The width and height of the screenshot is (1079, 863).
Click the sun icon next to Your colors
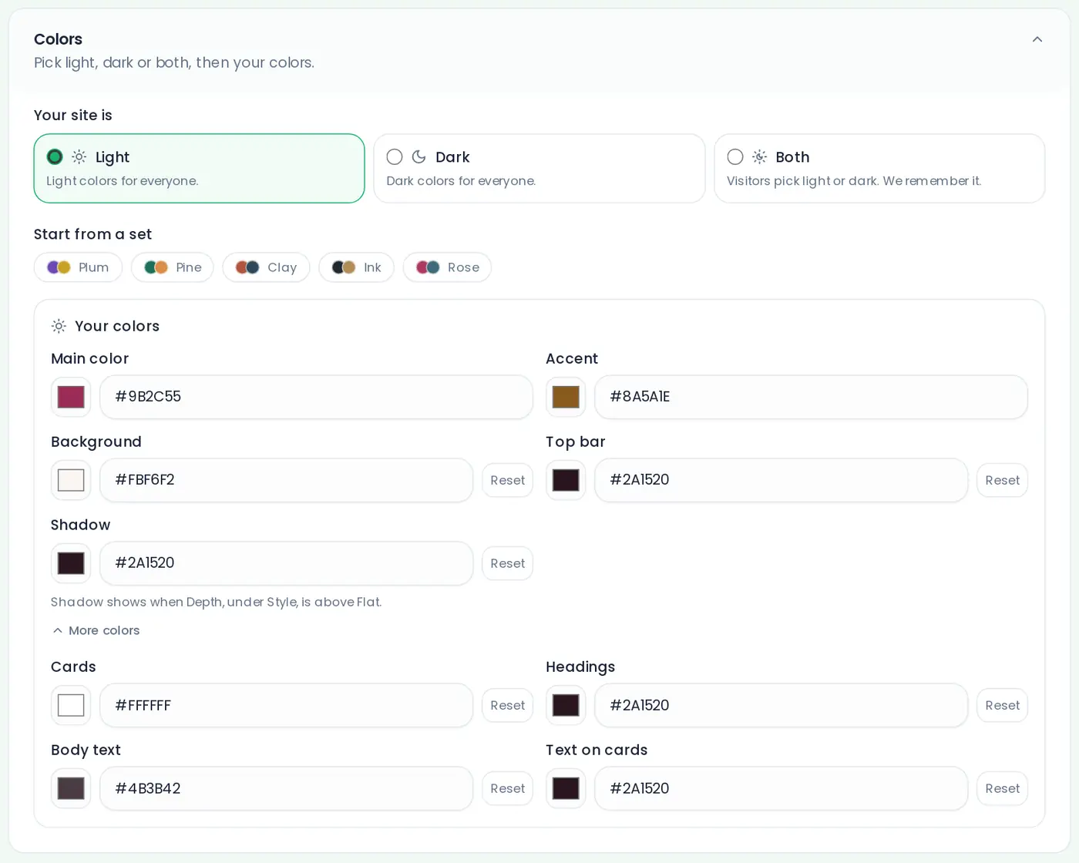(x=59, y=326)
